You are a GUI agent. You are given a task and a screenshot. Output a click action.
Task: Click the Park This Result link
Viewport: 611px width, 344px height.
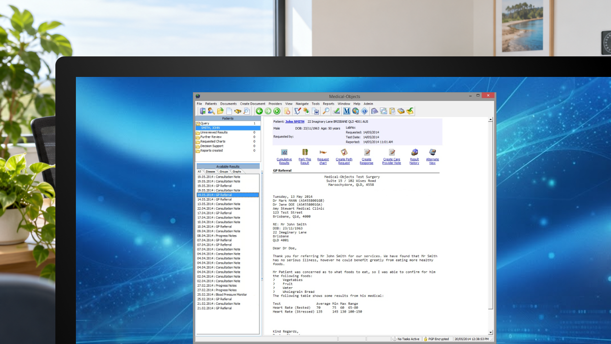click(x=305, y=161)
